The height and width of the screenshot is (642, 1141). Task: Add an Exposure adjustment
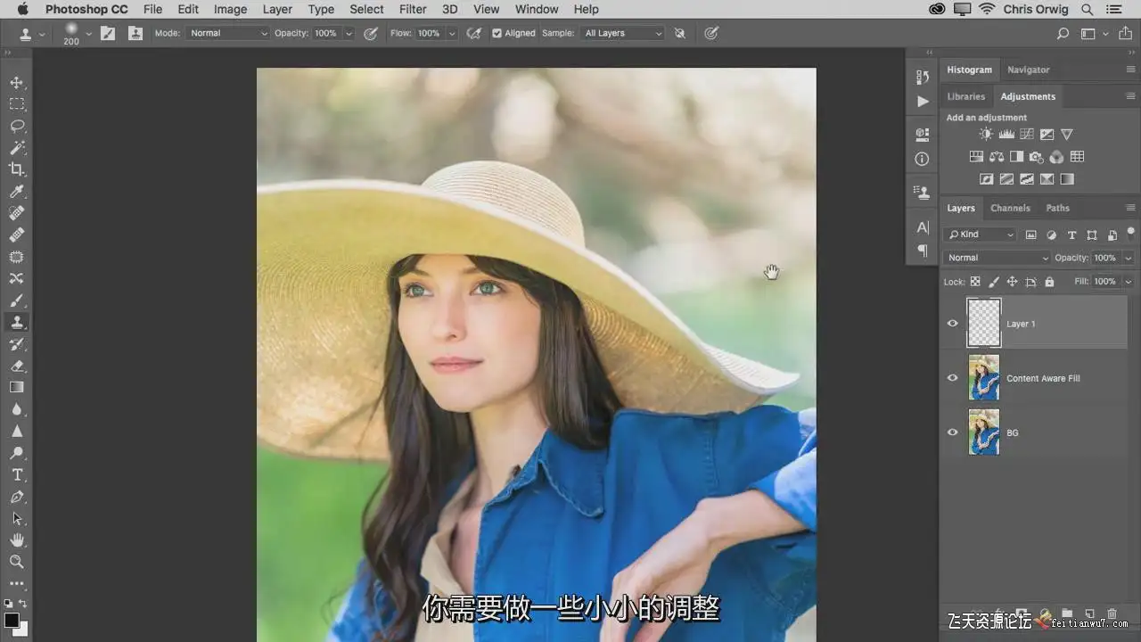[x=1047, y=135]
